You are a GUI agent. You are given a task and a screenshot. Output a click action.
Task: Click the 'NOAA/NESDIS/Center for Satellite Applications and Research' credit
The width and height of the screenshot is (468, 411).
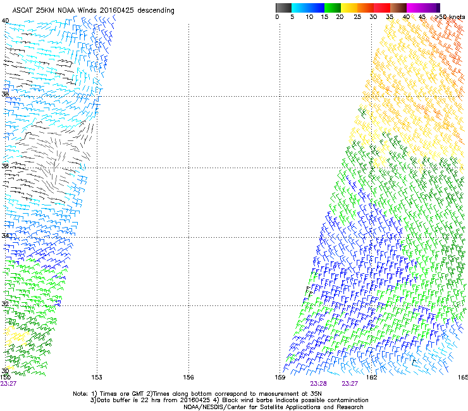click(x=273, y=407)
